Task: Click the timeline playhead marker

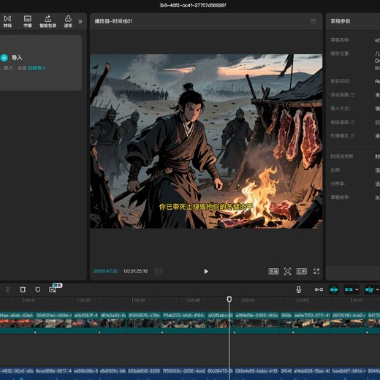Action: coord(229,299)
